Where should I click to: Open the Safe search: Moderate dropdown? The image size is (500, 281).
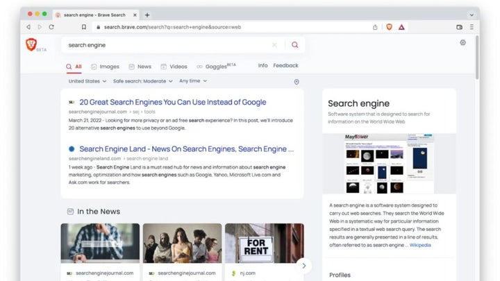tap(142, 81)
